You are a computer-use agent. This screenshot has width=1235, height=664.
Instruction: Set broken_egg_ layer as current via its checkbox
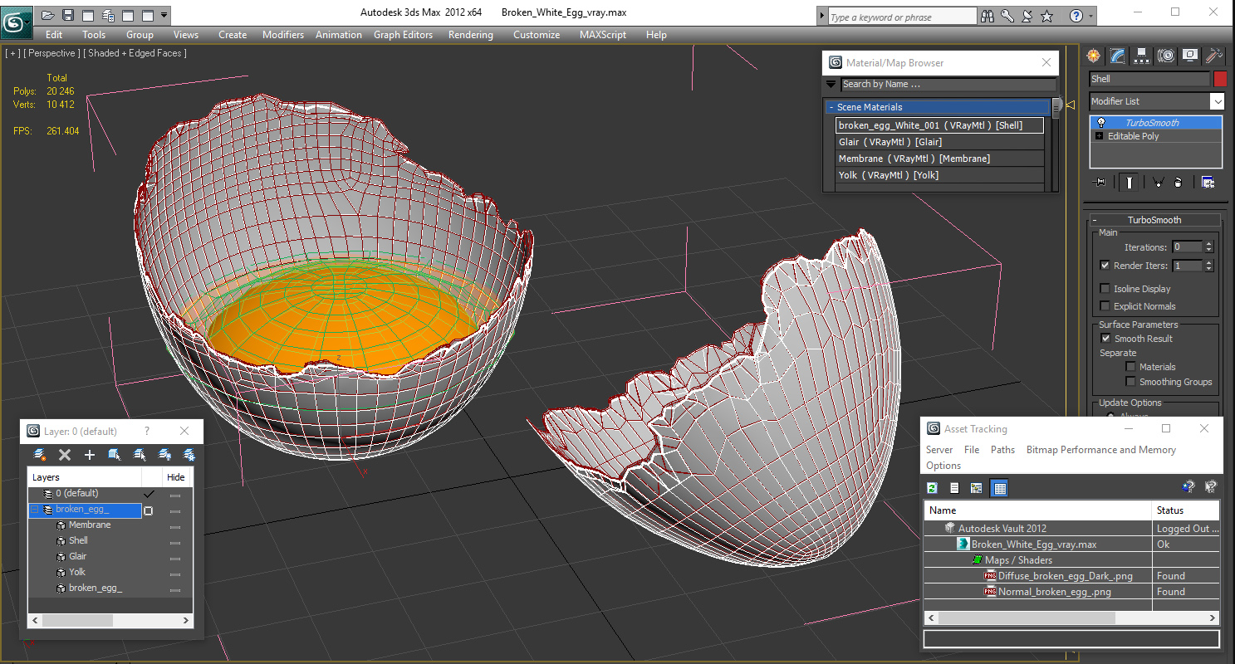[149, 510]
